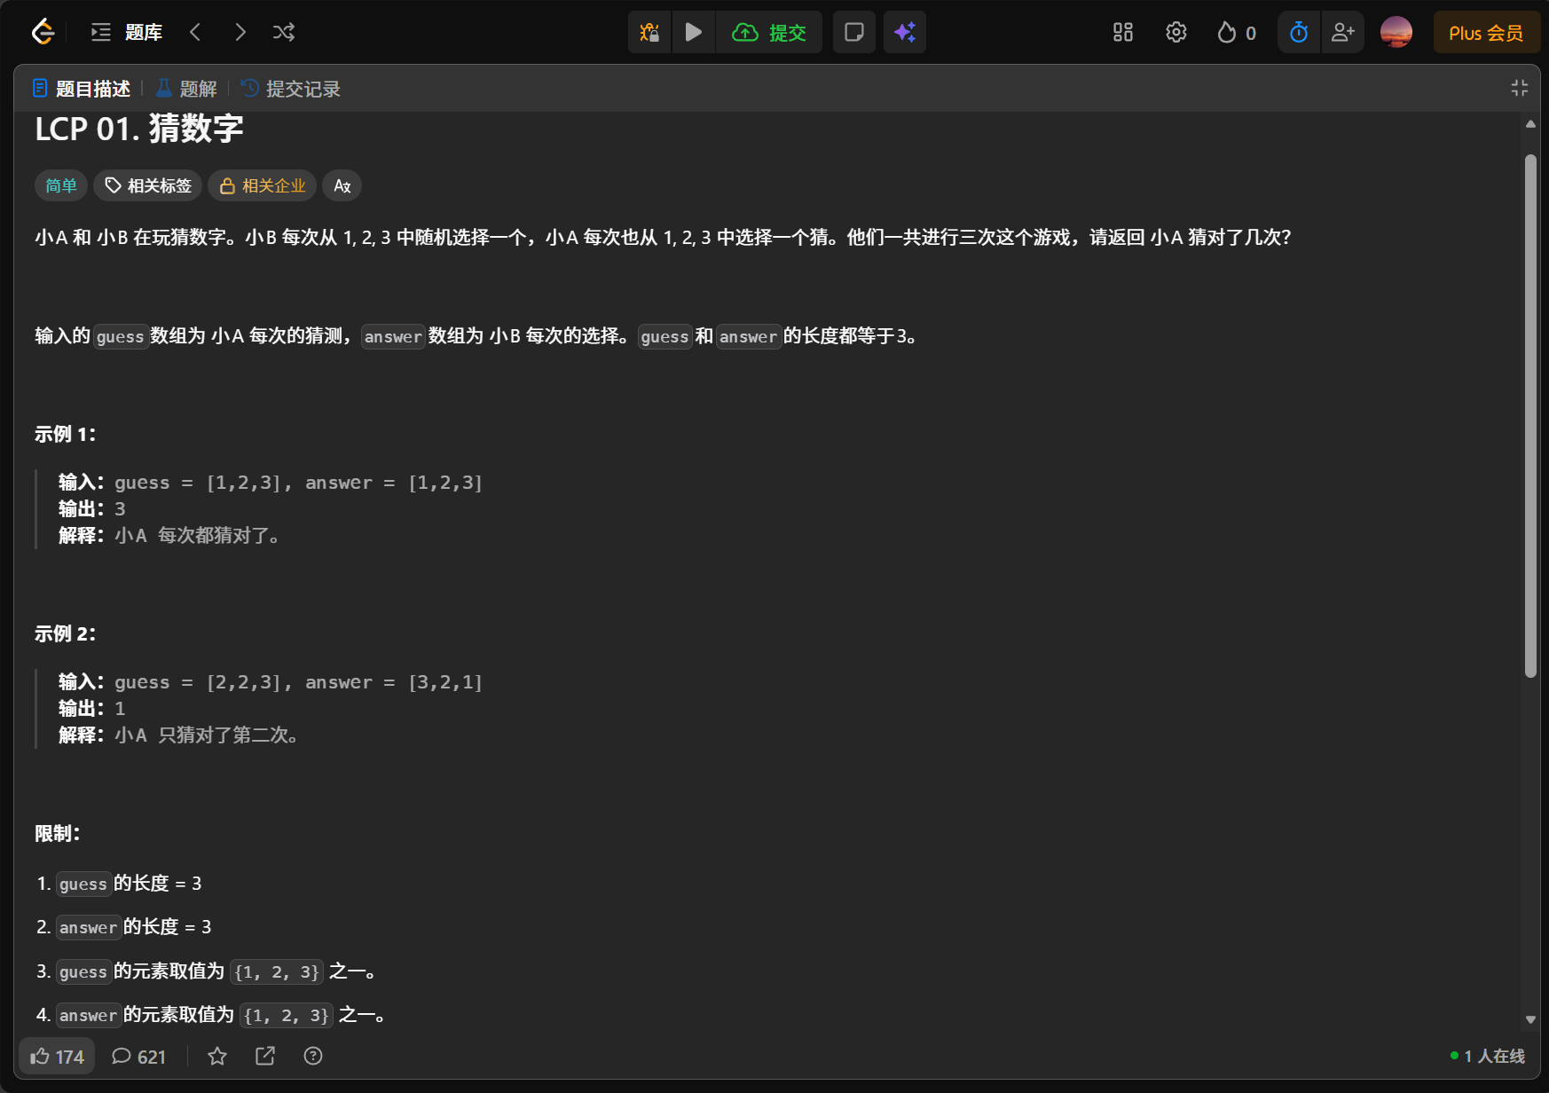The width and height of the screenshot is (1549, 1093).
Task: Collapse panel with the minimize arrows icon
Action: (x=1520, y=88)
